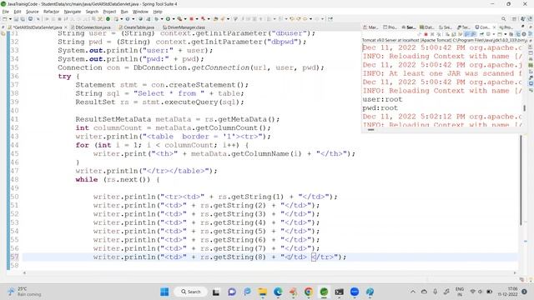Expand the Run dropdown arrow
This screenshot has height=300, width=534.
point(174,19)
